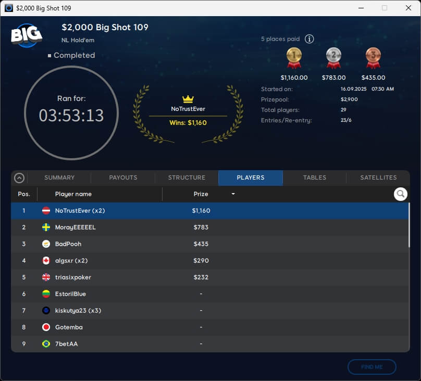This screenshot has width=421, height=381.
Task: Open the Prize column sort dropdown arrow
Action: pyautogui.click(x=233, y=194)
